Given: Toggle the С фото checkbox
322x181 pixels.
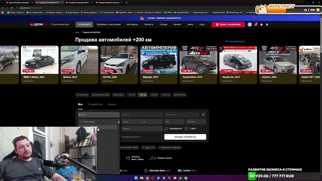Looking at the screenshot, I should tap(186, 128).
